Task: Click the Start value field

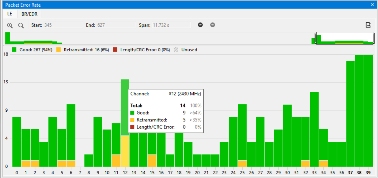Action: pyautogui.click(x=63, y=25)
